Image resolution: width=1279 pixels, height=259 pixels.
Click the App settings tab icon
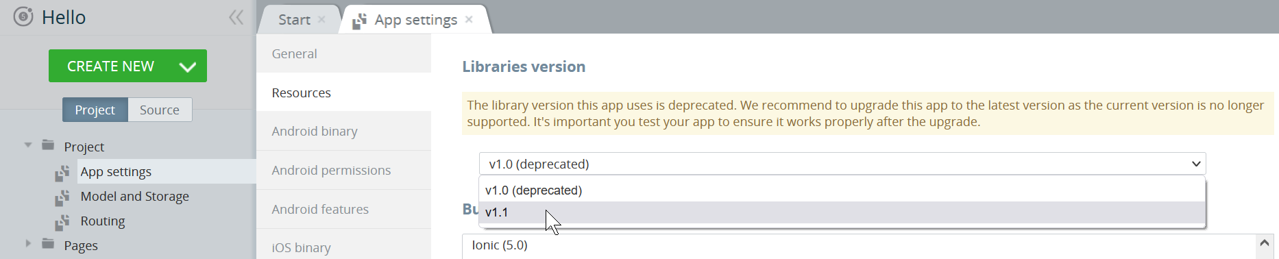click(x=359, y=21)
